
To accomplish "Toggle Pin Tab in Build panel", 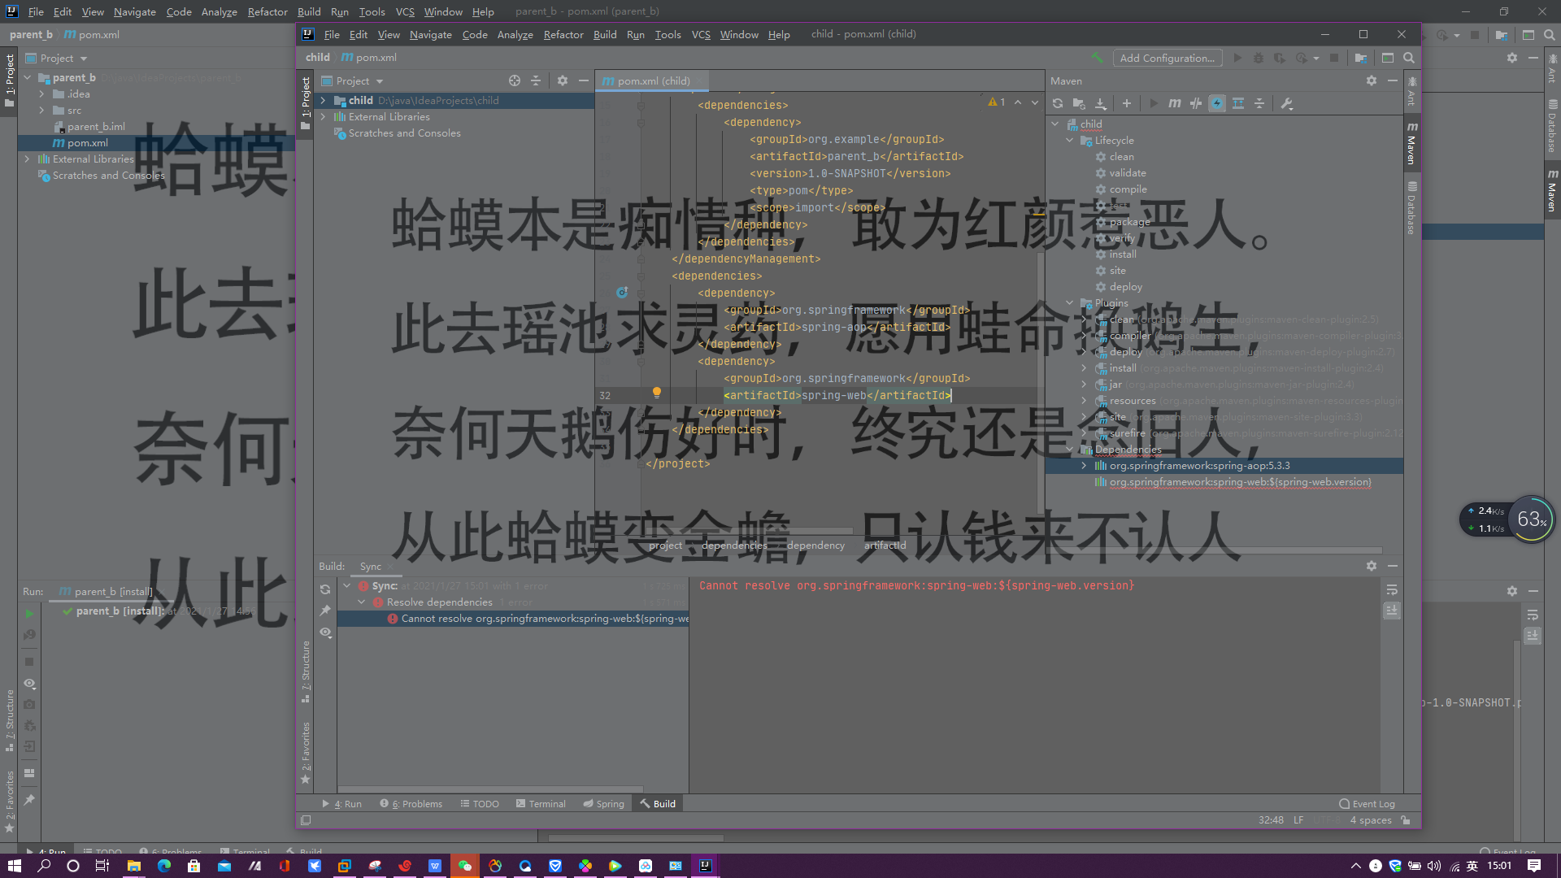I will click(x=325, y=611).
